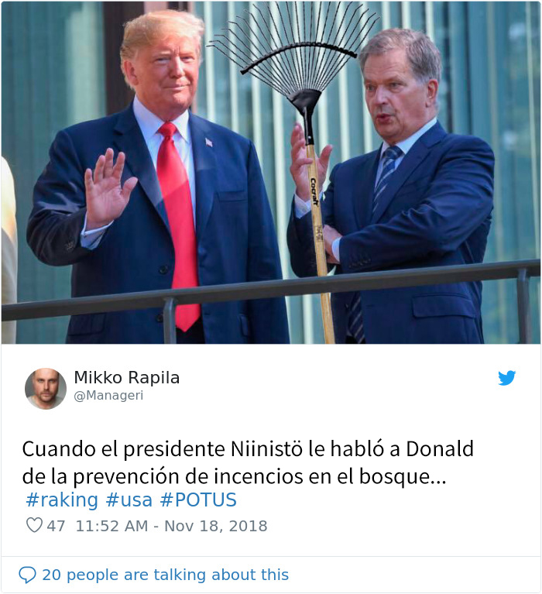The height and width of the screenshot is (594, 542).
Task: Open the @Manageri handle link
Action: pyautogui.click(x=108, y=396)
